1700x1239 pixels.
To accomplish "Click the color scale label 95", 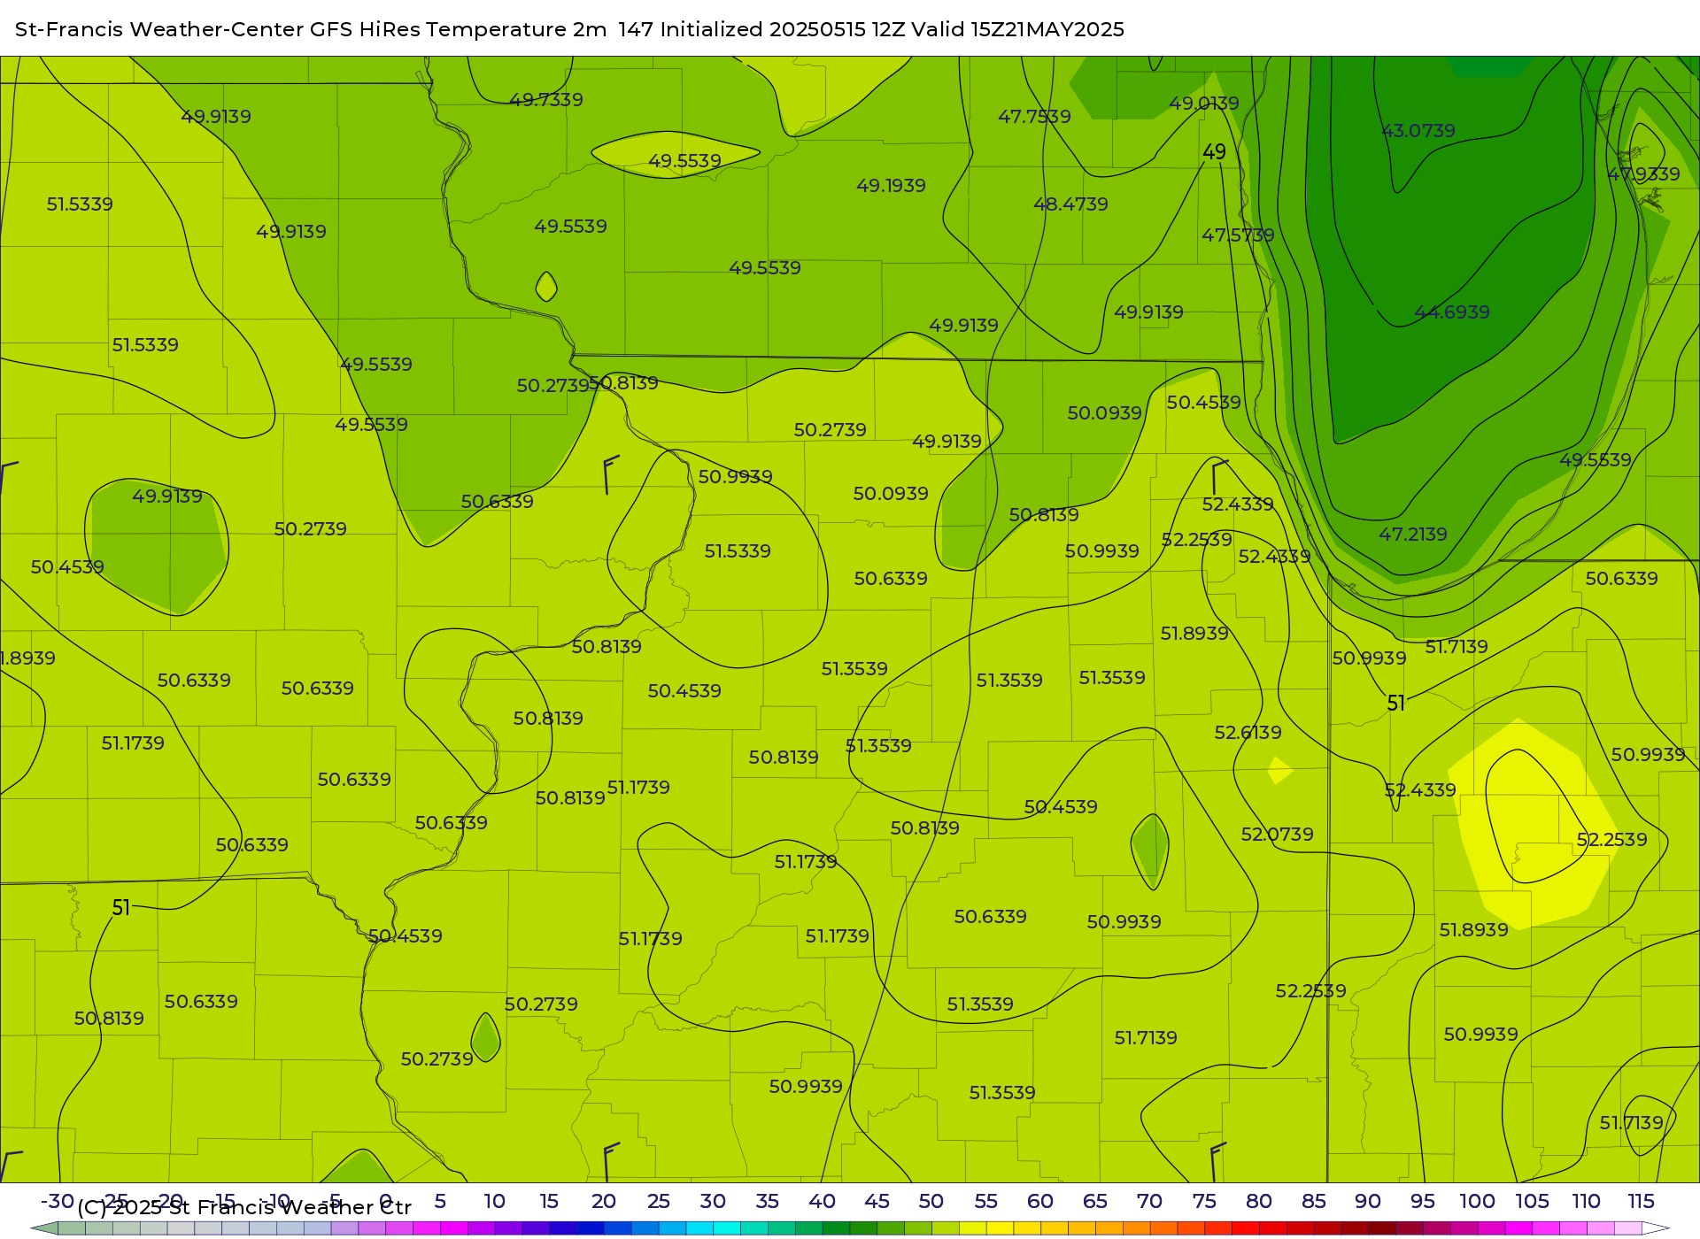I will click(x=1423, y=1202).
